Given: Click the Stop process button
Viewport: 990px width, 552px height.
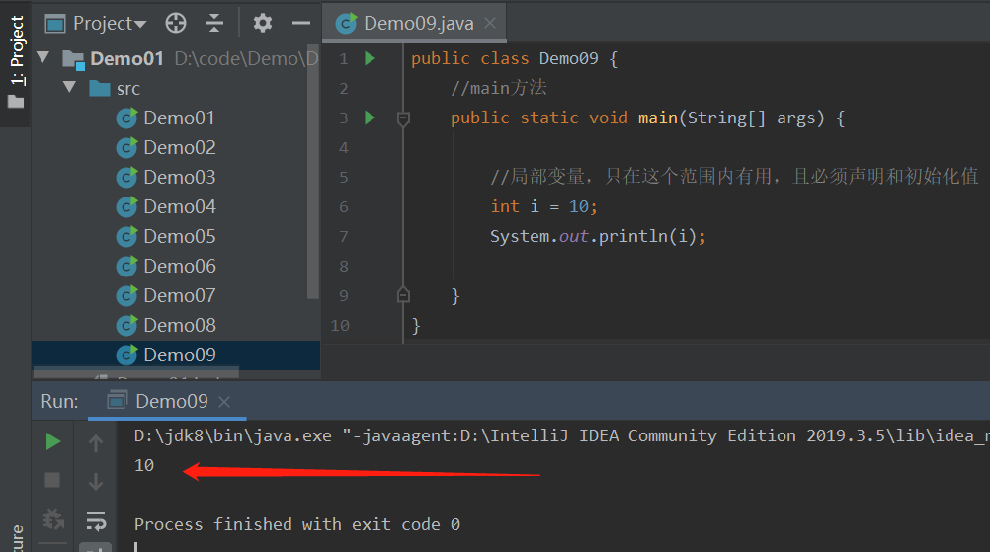Looking at the screenshot, I should point(52,481).
